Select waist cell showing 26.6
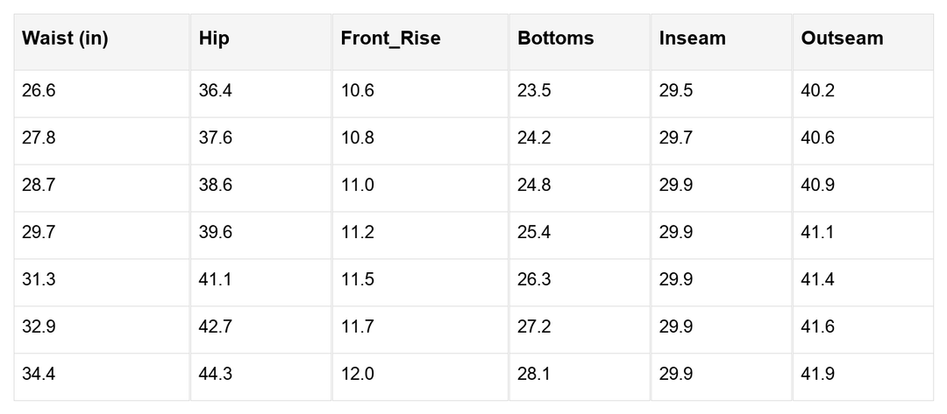The width and height of the screenshot is (947, 414). coord(39,91)
